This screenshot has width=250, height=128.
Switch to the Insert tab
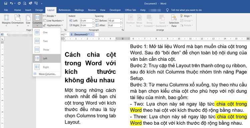[x=28, y=10]
